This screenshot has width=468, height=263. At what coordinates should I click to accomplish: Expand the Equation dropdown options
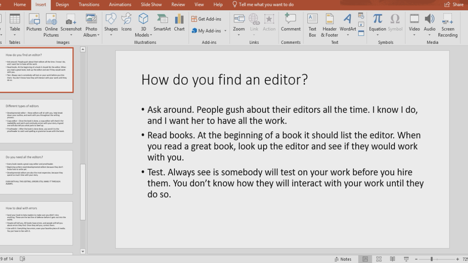[377, 34]
